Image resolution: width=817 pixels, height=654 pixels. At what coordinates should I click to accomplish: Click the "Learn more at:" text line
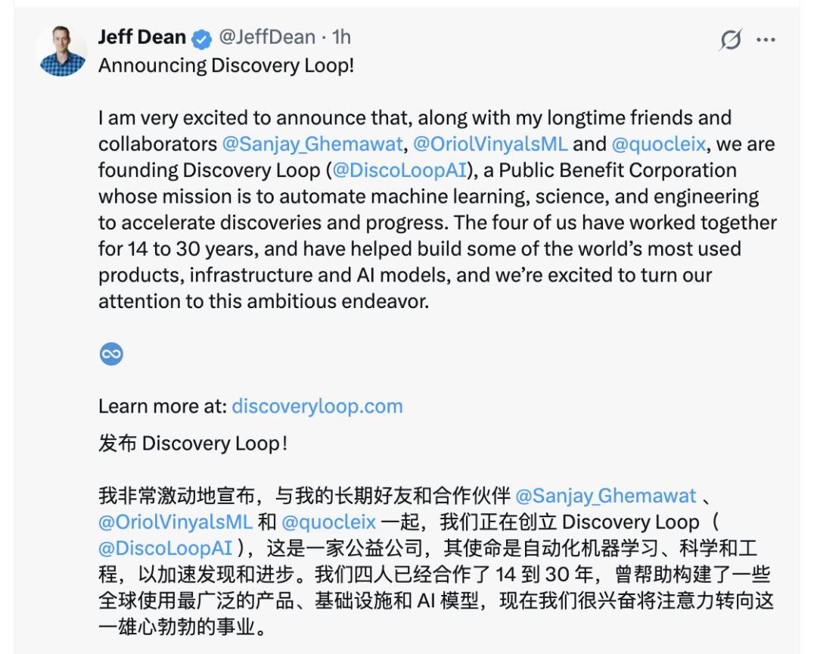tap(163, 406)
